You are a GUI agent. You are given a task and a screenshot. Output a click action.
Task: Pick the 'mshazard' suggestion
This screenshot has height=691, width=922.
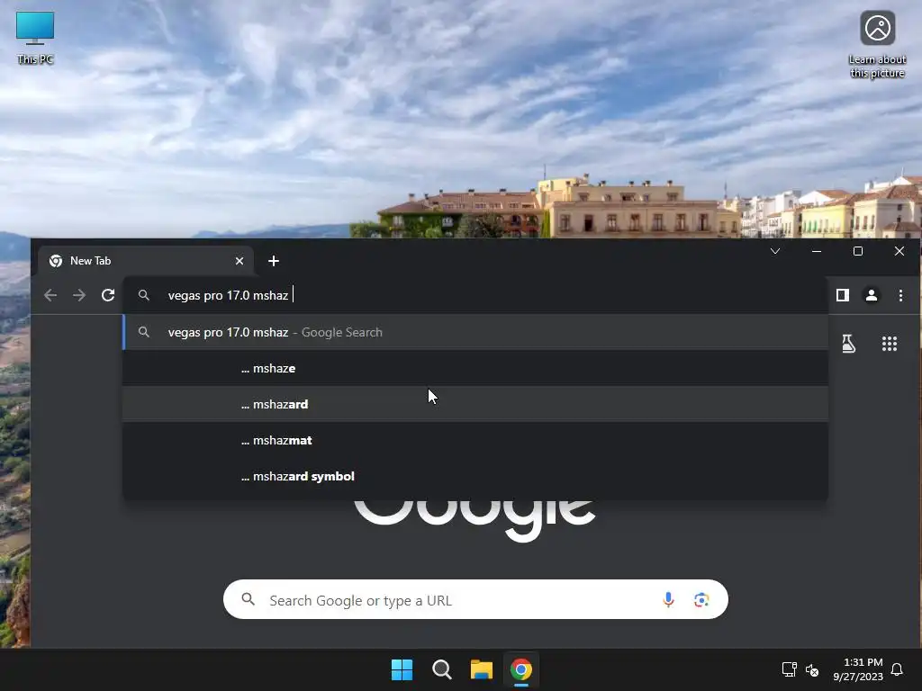[x=475, y=404]
